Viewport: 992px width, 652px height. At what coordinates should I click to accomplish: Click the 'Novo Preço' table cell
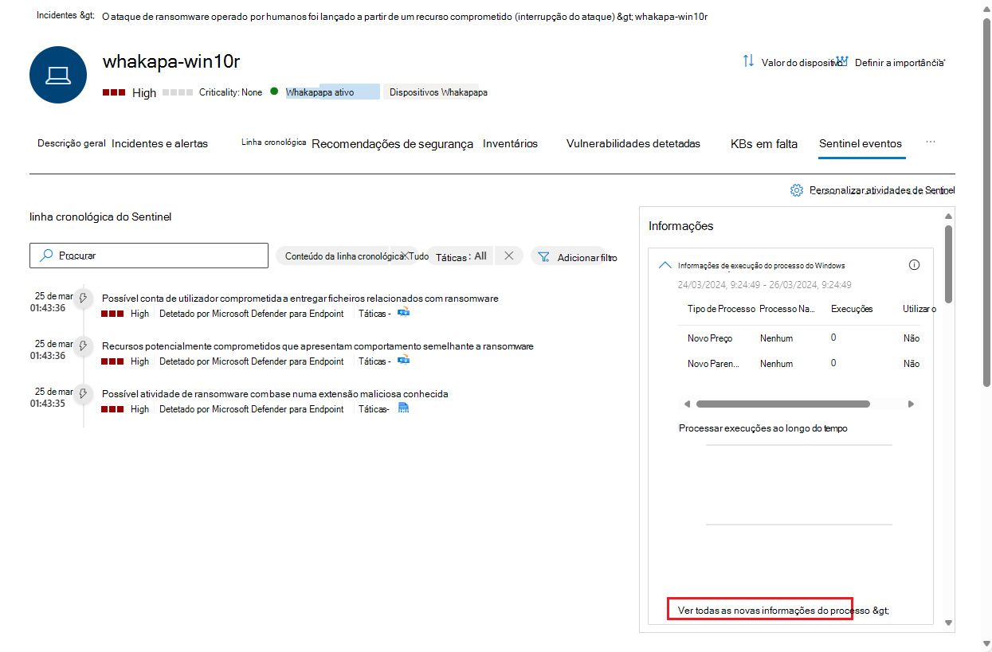(x=710, y=338)
